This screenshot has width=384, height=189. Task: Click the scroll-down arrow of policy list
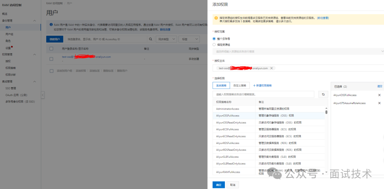tap(326, 172)
